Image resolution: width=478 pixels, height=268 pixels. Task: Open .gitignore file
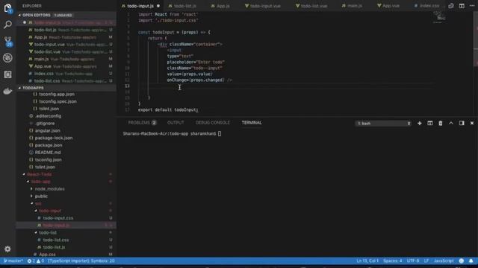[45, 124]
